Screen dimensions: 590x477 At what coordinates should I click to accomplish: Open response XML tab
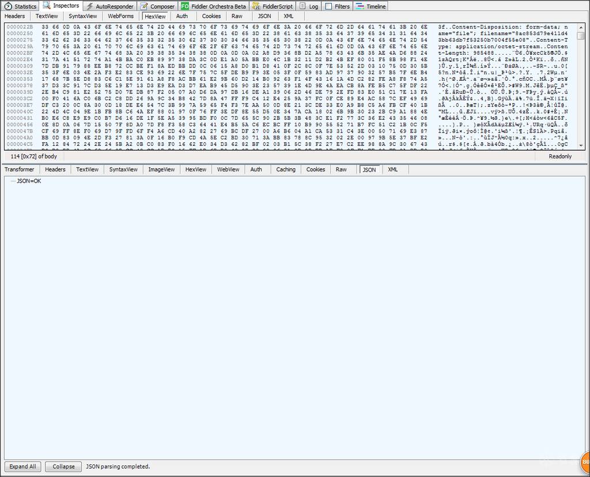pos(393,169)
